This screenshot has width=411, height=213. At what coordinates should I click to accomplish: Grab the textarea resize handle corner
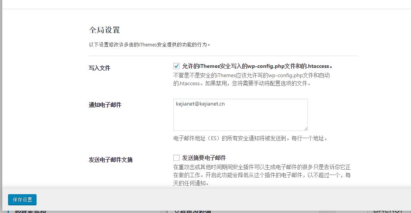[306, 129]
